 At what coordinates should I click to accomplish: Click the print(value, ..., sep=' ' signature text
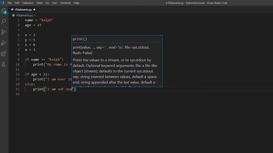click(x=111, y=50)
